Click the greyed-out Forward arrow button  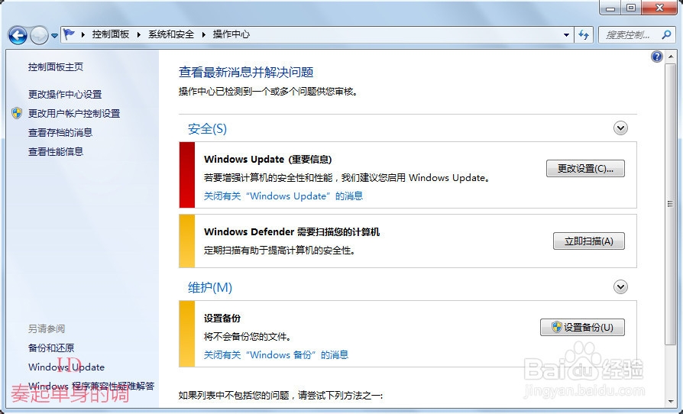39,35
